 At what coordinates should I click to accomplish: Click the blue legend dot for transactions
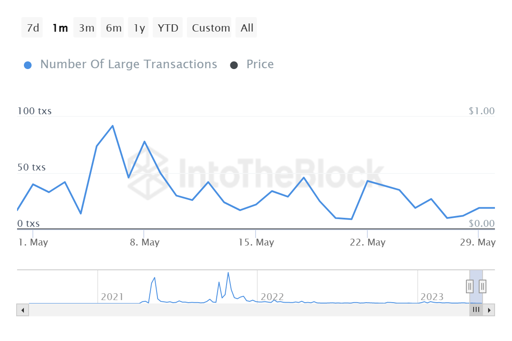28,65
